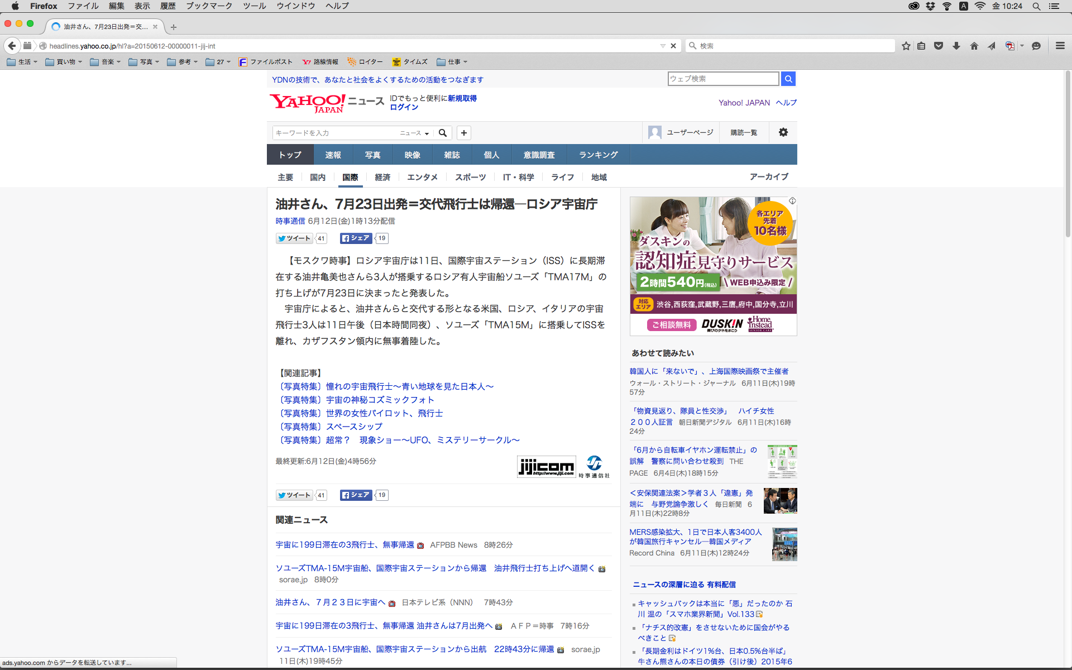Open Firefox hamburger menu

1060,46
